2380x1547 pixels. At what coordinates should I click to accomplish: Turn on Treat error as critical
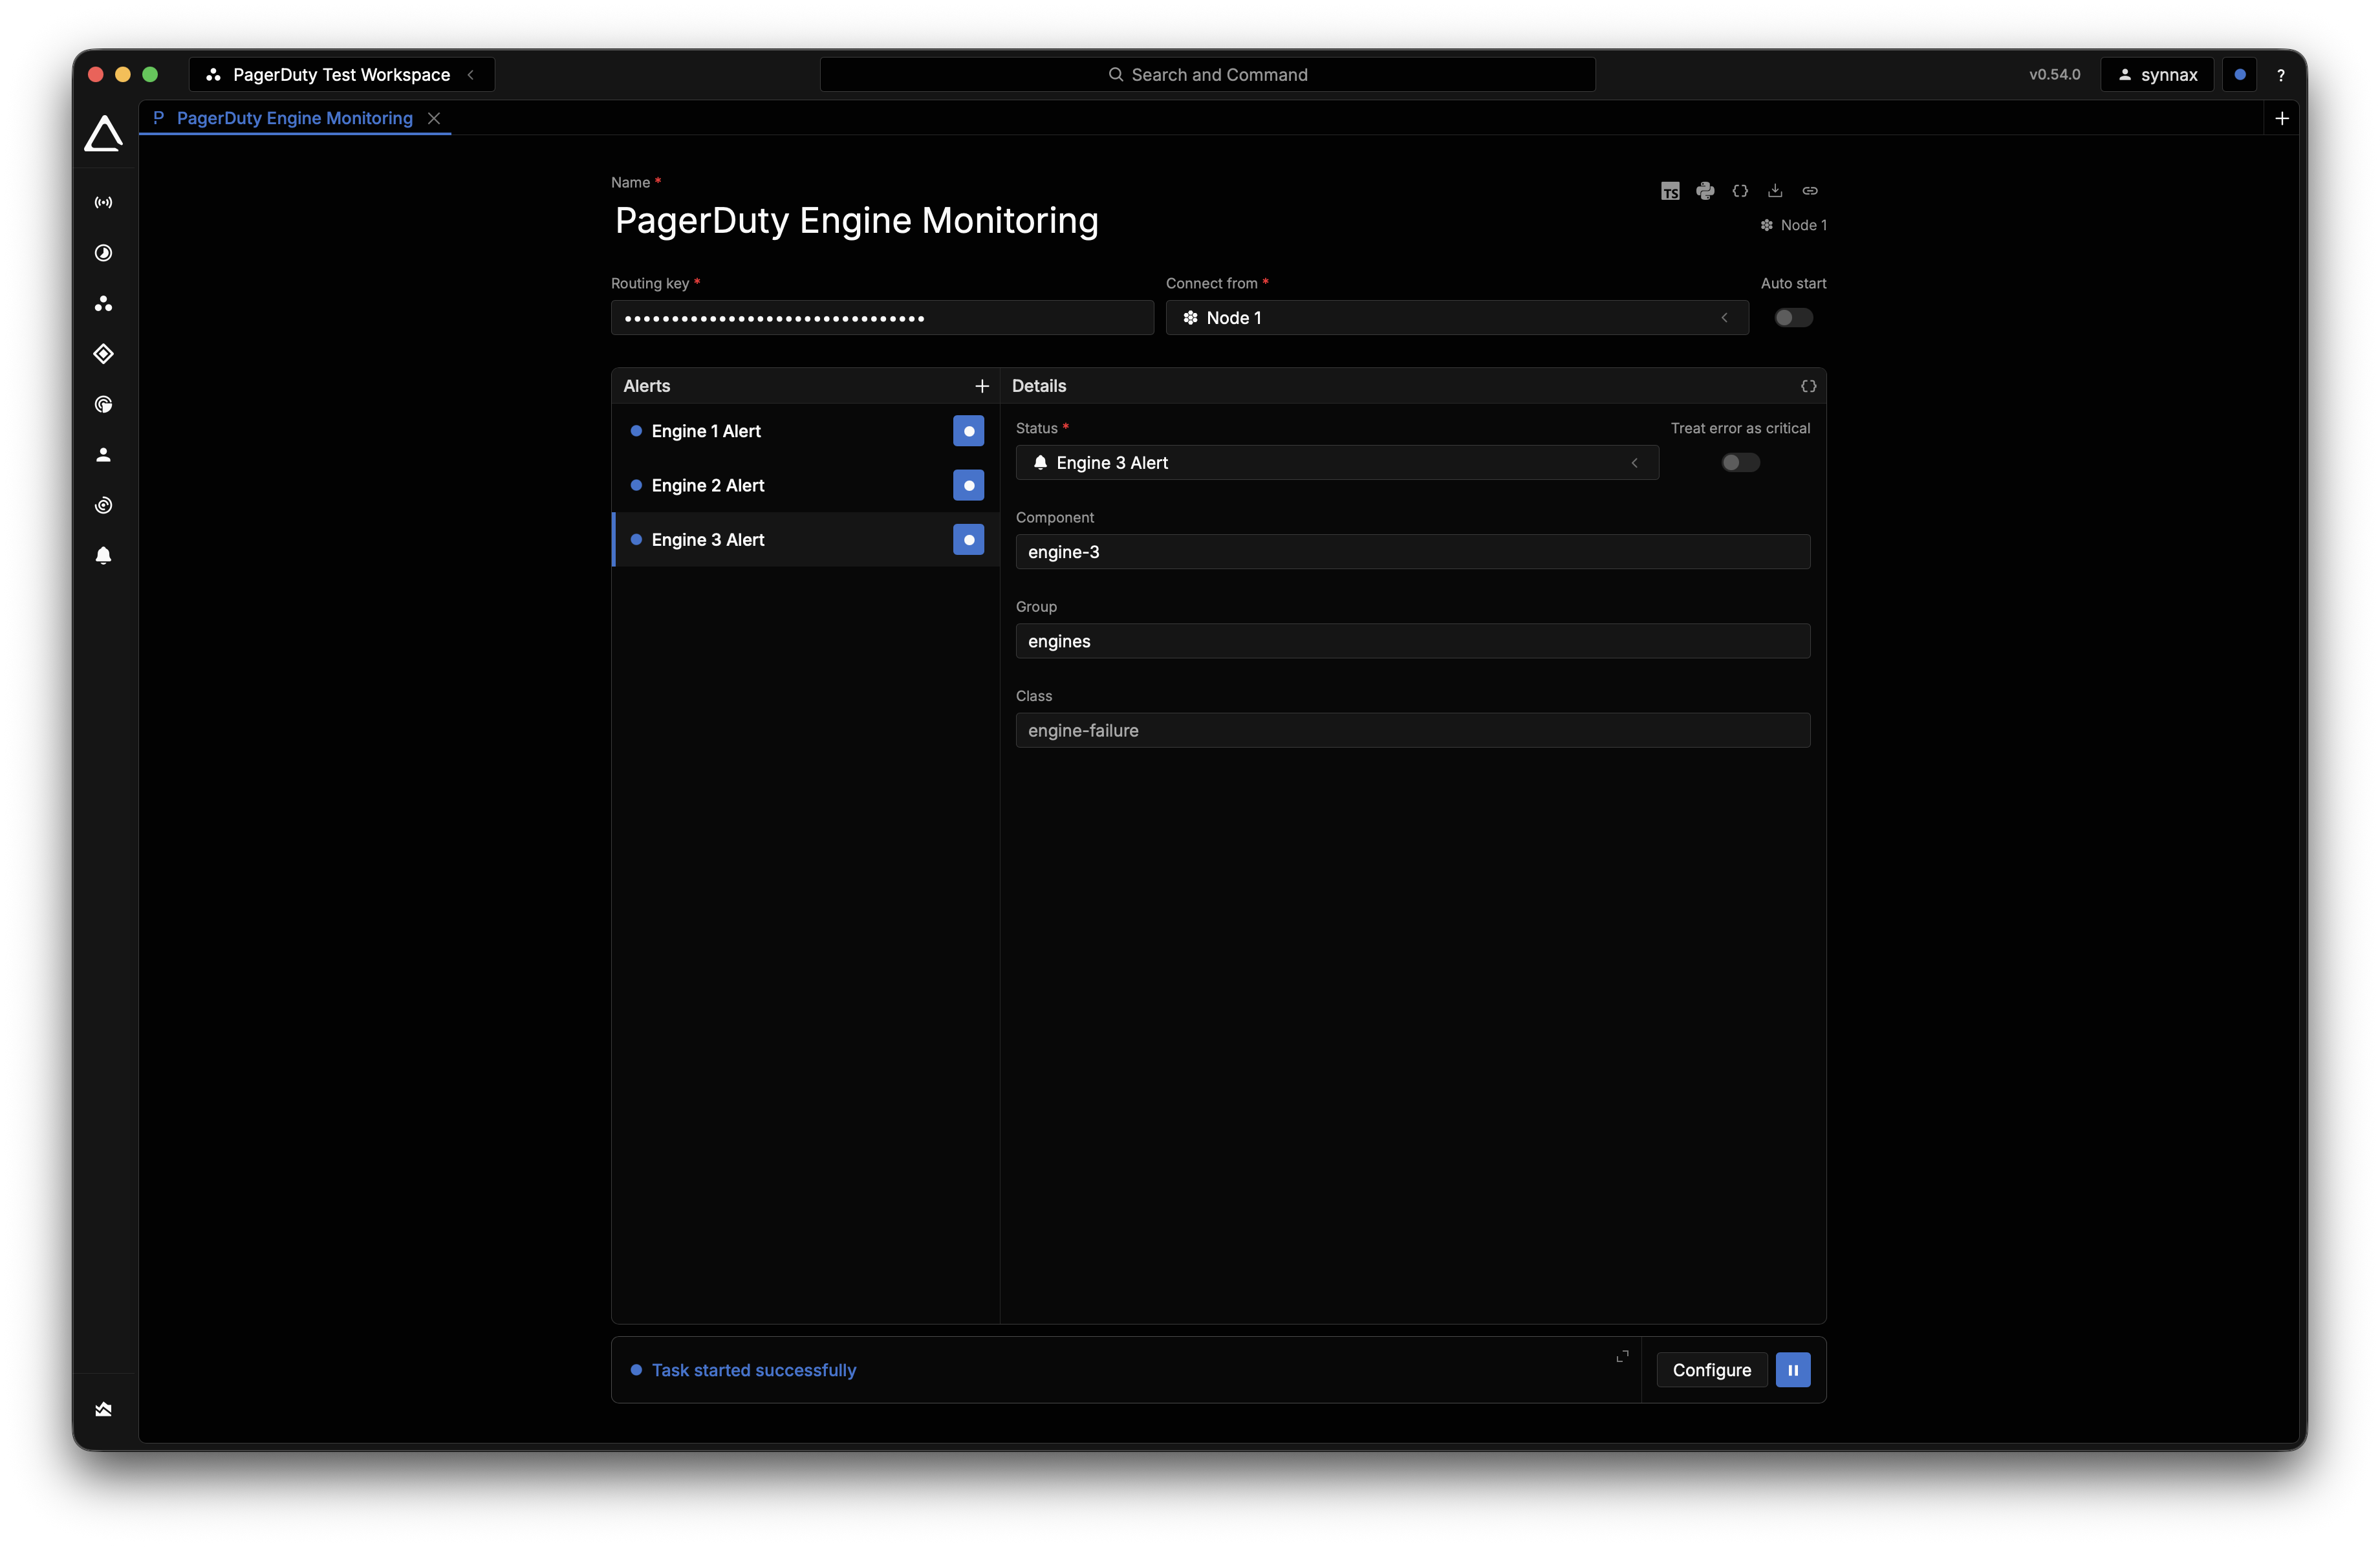[1739, 462]
